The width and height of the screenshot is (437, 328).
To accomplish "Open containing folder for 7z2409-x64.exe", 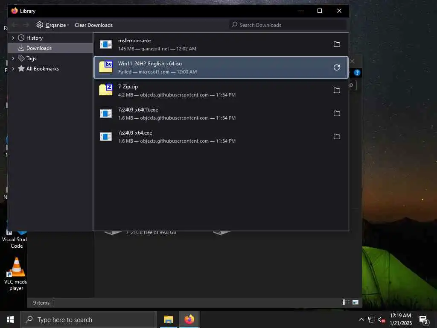I will point(337,137).
